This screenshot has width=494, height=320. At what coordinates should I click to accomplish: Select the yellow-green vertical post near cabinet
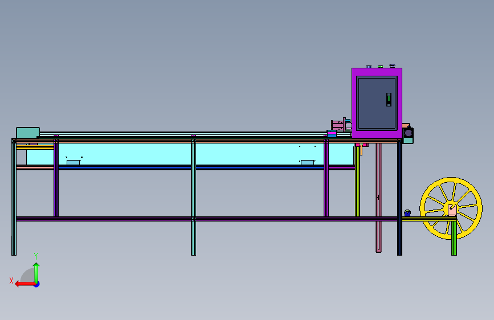(x=357, y=181)
